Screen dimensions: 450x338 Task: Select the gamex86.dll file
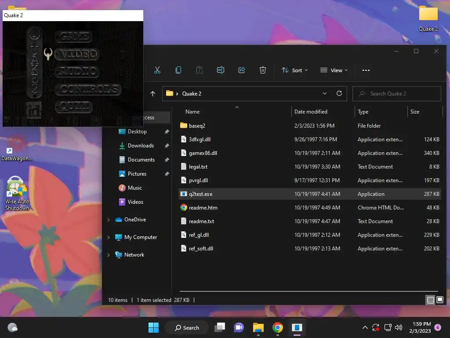coord(310,153)
